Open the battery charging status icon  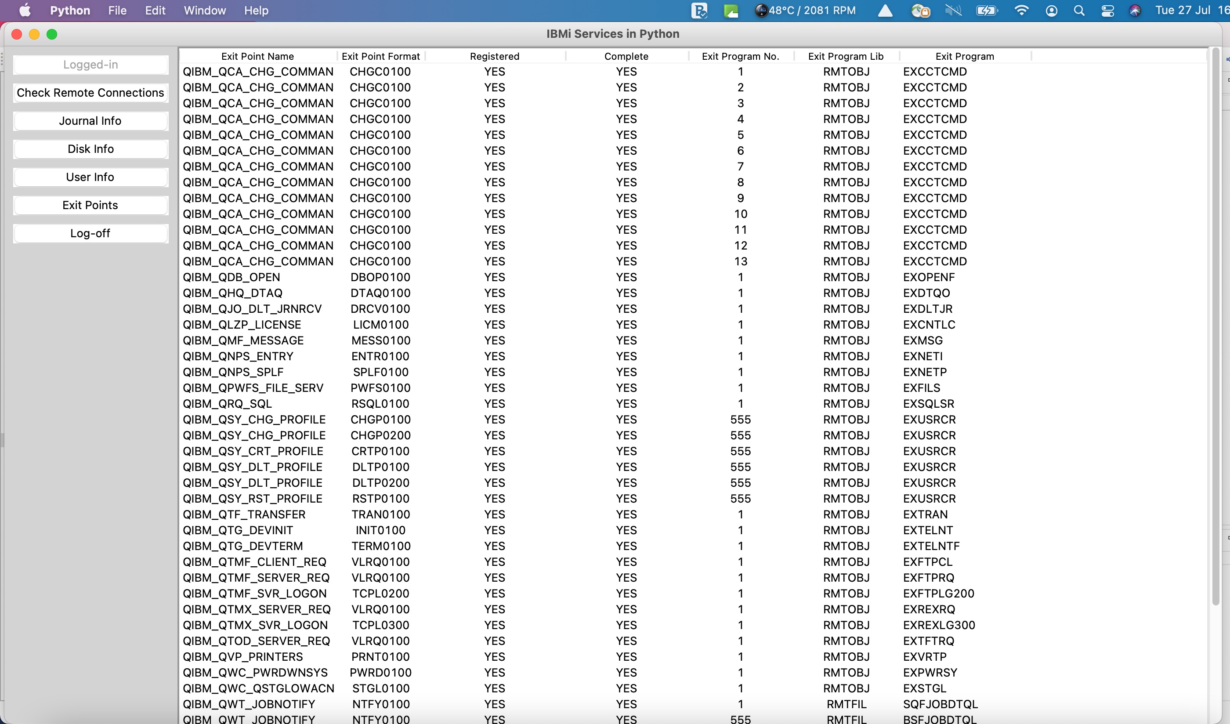click(987, 10)
